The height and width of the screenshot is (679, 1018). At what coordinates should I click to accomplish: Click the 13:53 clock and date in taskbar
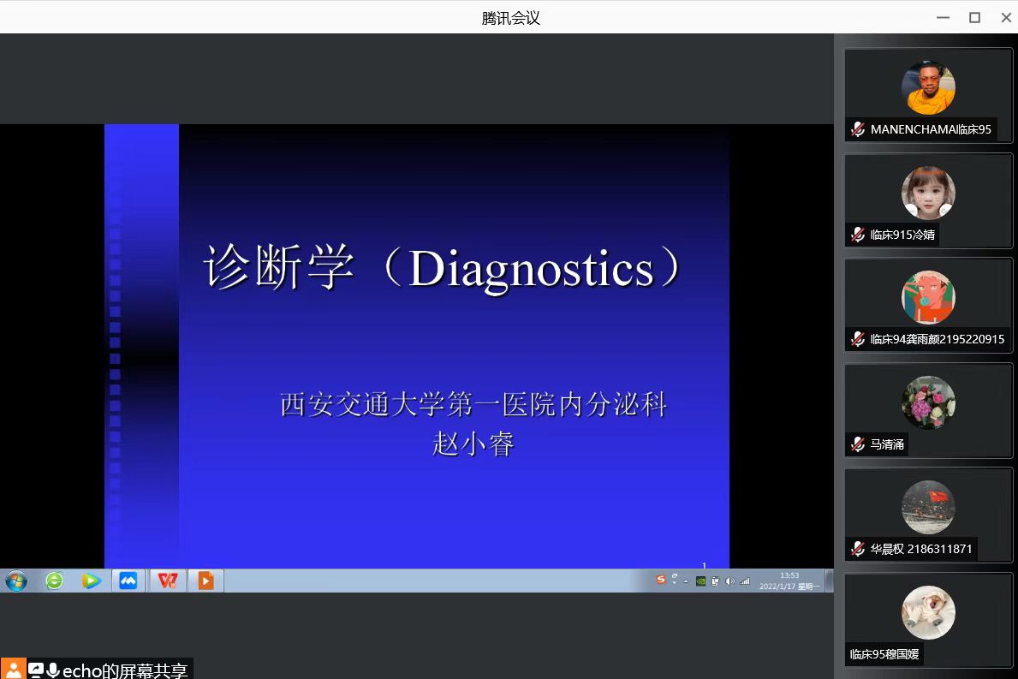coord(789,581)
